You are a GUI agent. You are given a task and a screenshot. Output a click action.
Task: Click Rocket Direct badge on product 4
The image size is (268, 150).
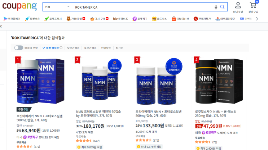pos(209,133)
